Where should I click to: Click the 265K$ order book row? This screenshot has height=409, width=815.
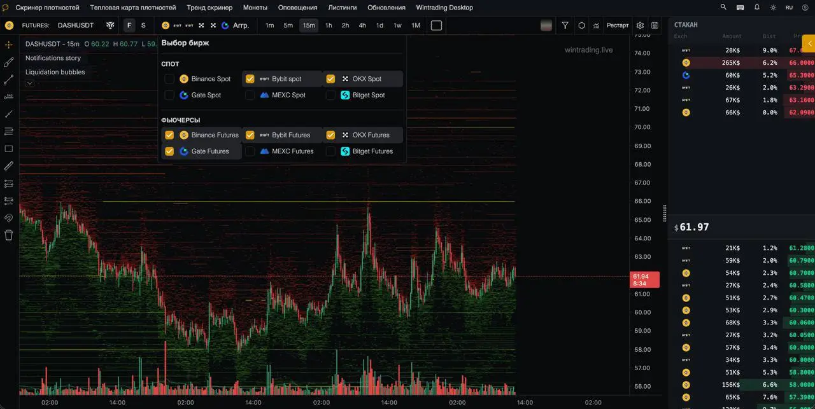coord(742,62)
